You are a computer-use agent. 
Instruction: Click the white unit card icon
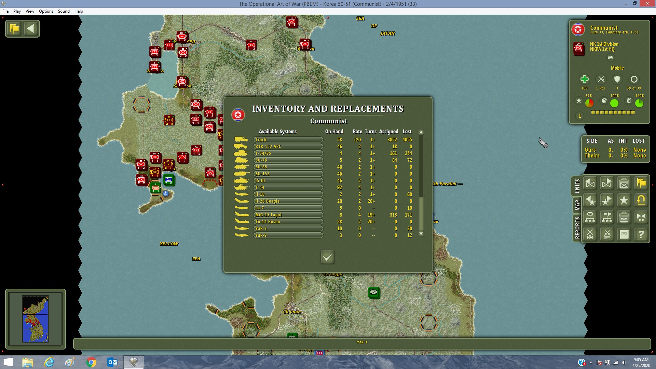point(624,234)
